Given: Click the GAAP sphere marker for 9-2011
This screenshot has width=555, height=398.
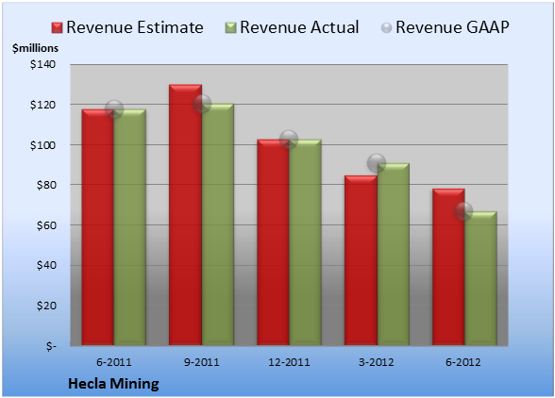Looking at the screenshot, I should click(202, 104).
